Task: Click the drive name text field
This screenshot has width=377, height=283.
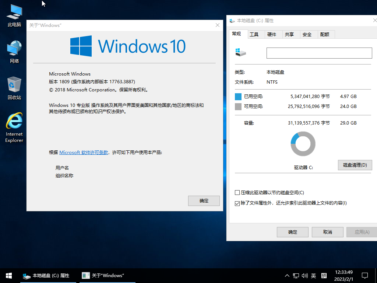Action: [x=319, y=53]
